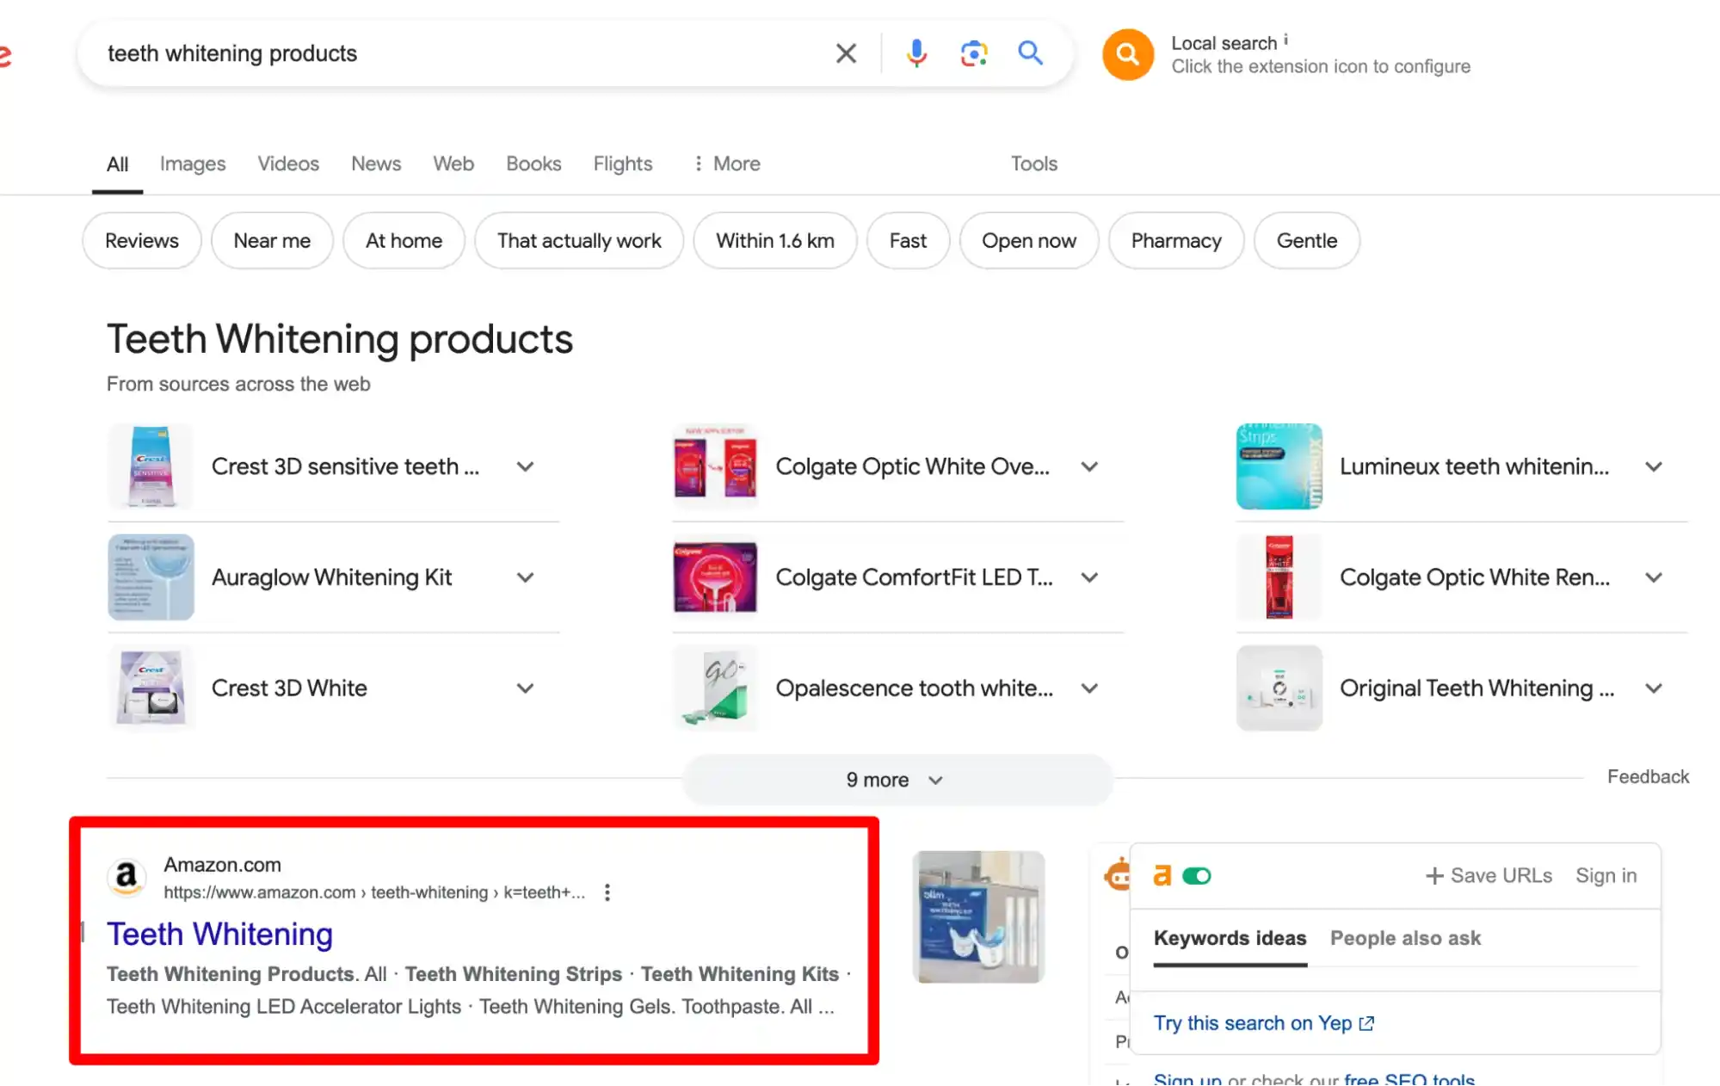Open the More search tabs menu

pos(727,164)
